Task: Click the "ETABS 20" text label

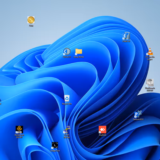Action: click(126, 41)
